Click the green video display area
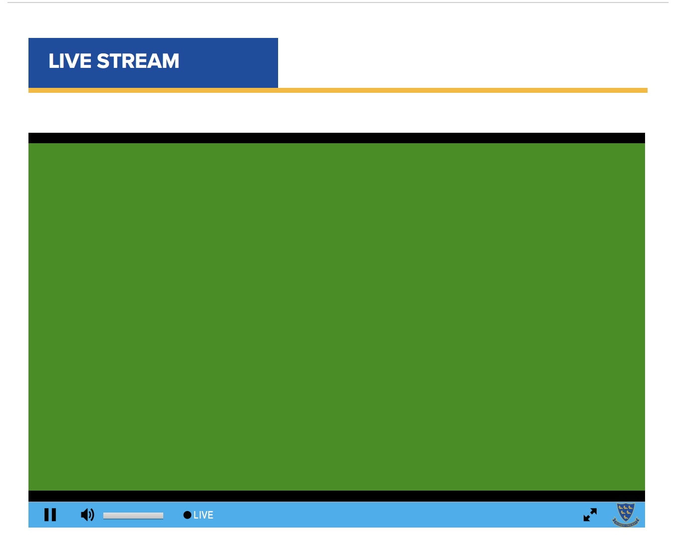The height and width of the screenshot is (551, 687). [337, 317]
